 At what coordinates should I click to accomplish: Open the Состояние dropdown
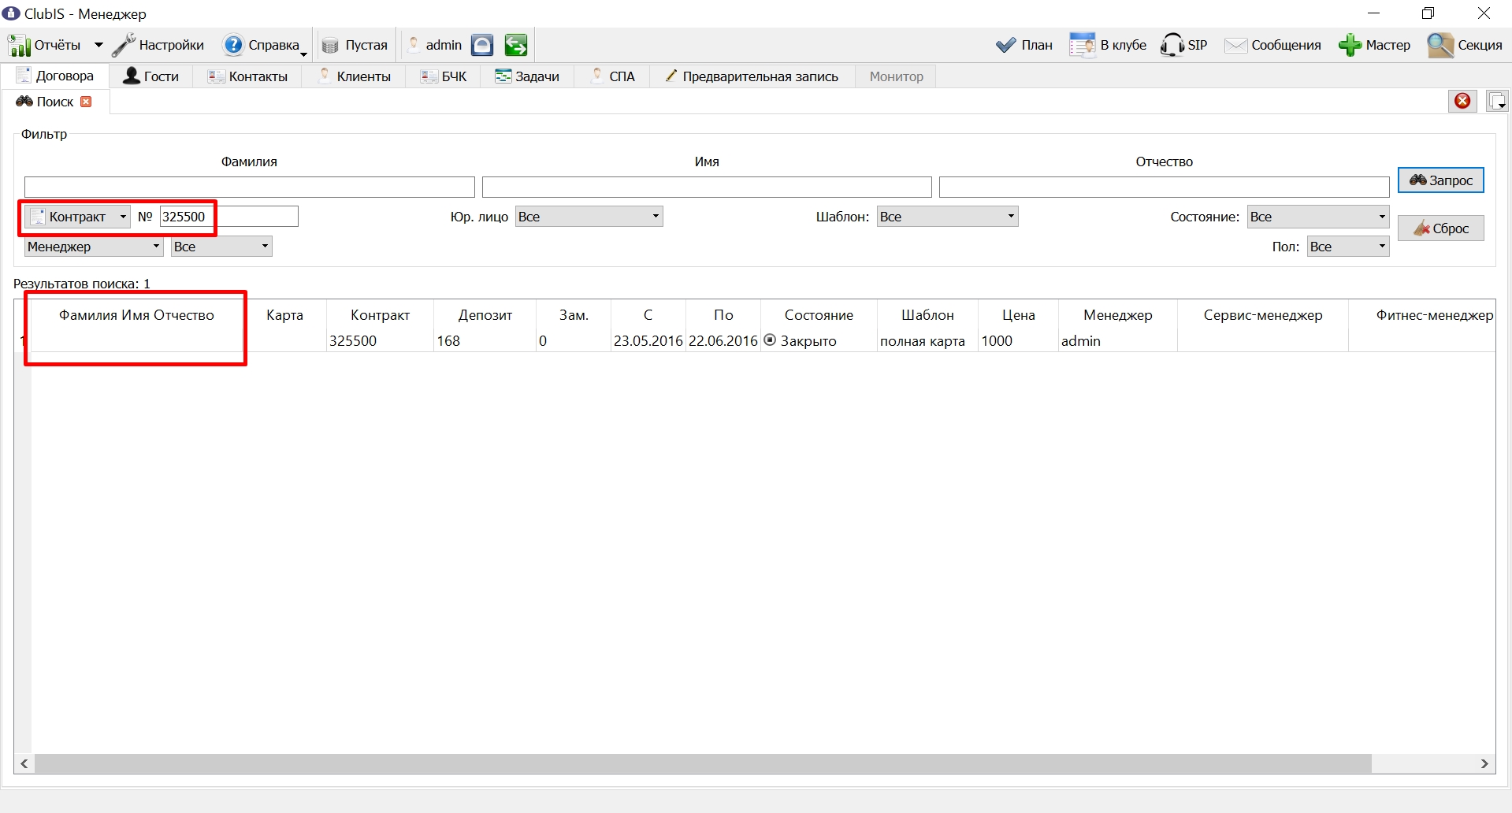pyautogui.click(x=1317, y=217)
